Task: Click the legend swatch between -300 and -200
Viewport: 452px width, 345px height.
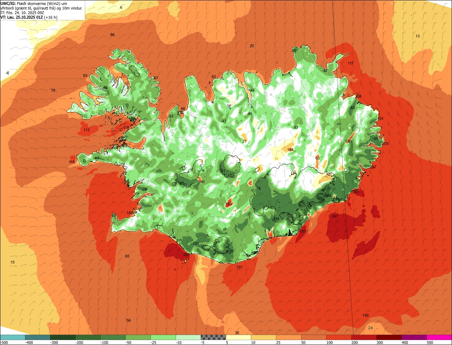Action: click(x=63, y=337)
